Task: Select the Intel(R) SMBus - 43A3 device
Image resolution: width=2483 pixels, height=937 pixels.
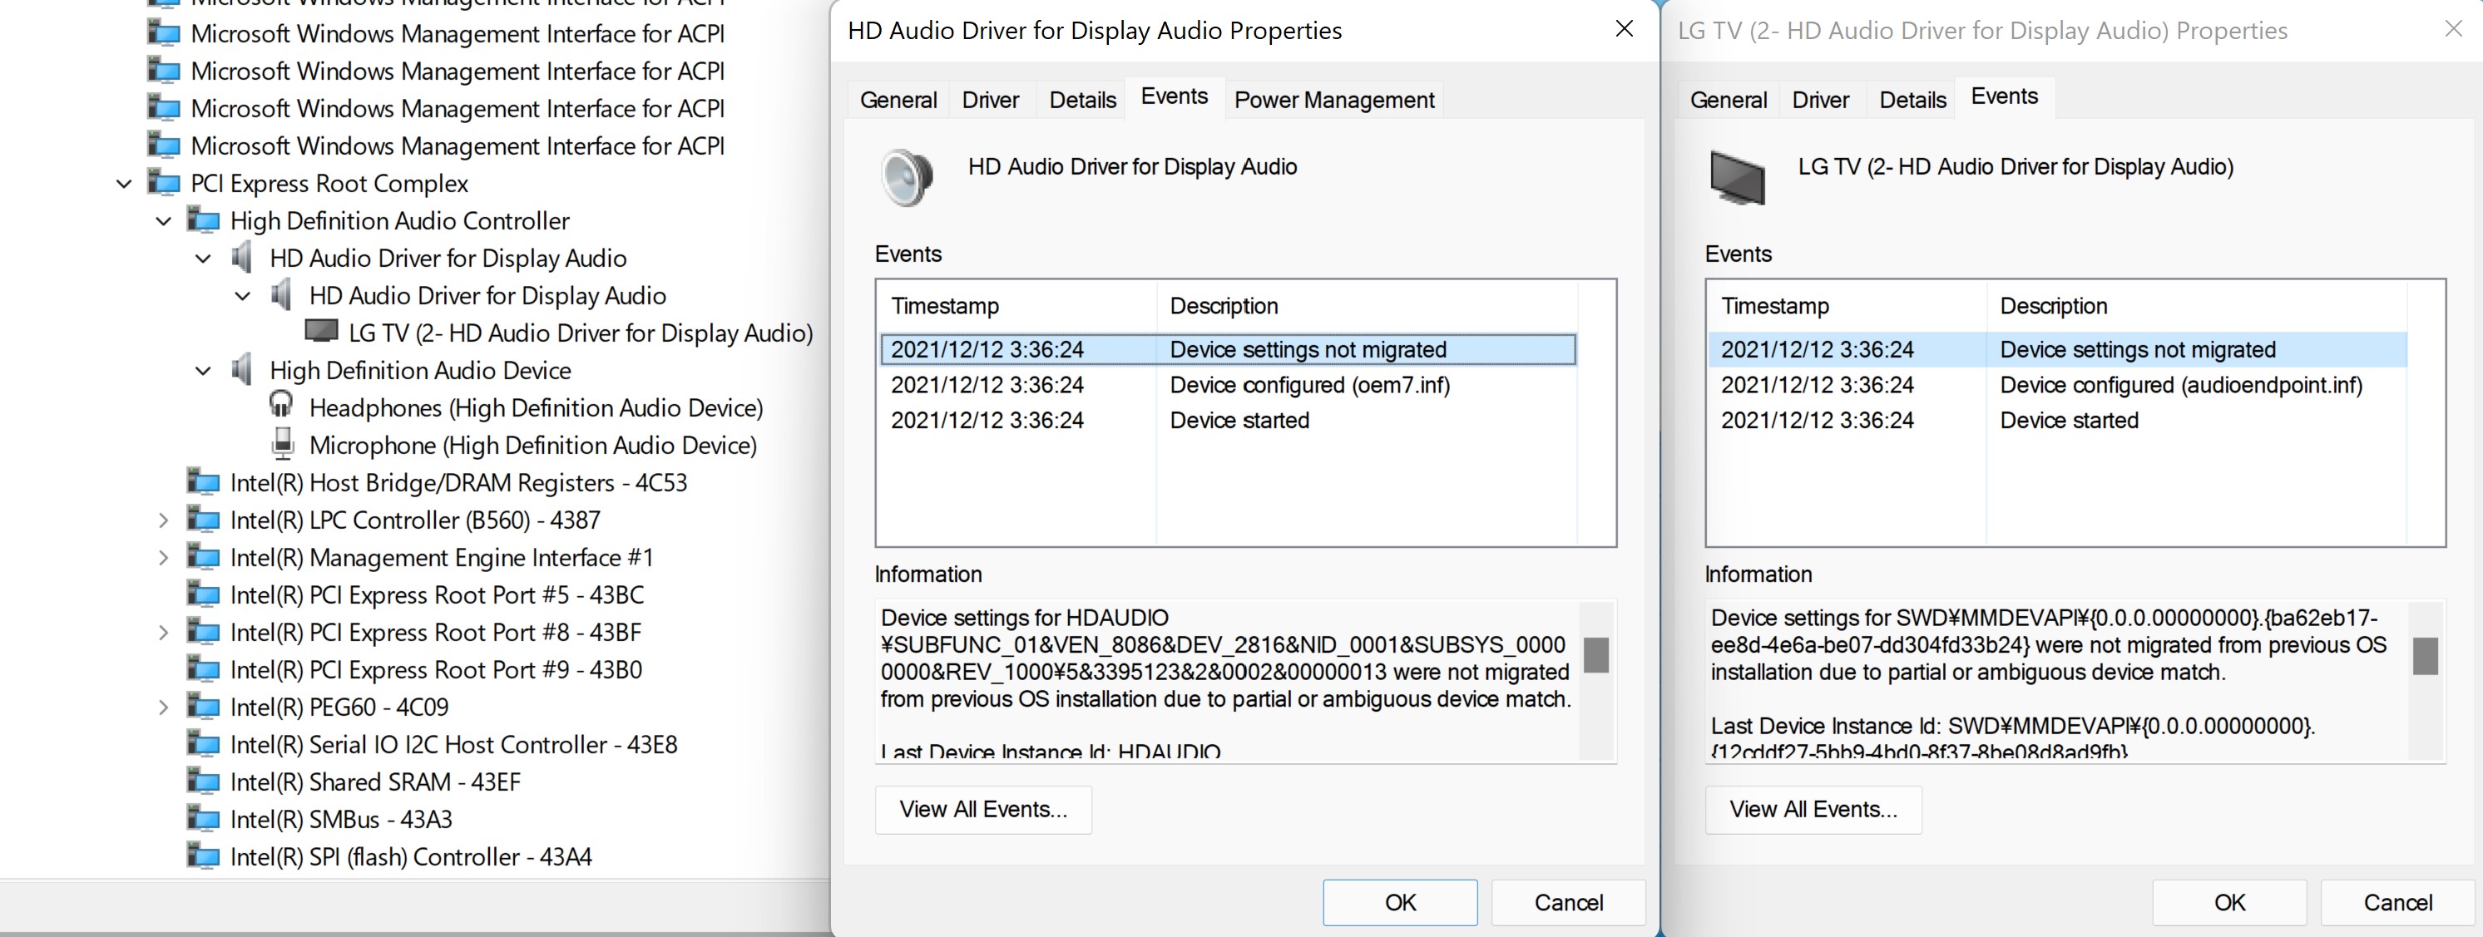Action: [340, 819]
